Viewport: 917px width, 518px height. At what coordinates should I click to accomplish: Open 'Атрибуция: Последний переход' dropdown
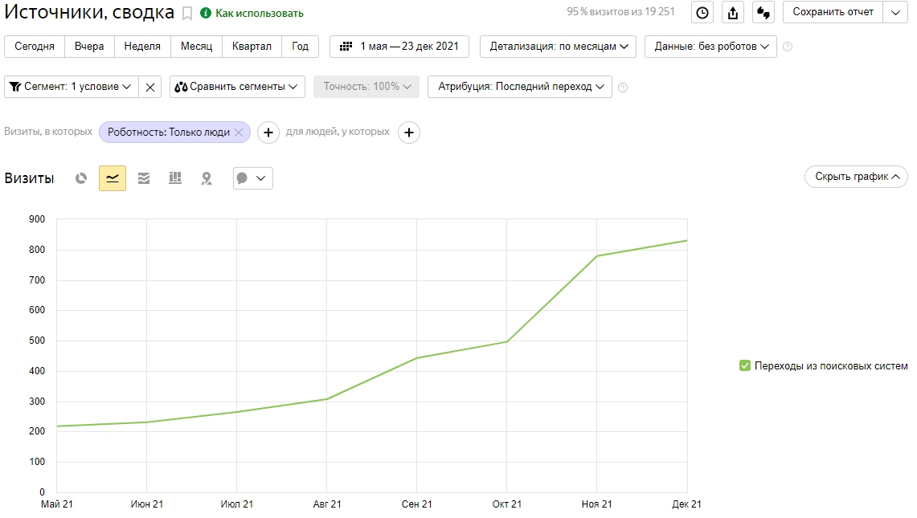520,87
